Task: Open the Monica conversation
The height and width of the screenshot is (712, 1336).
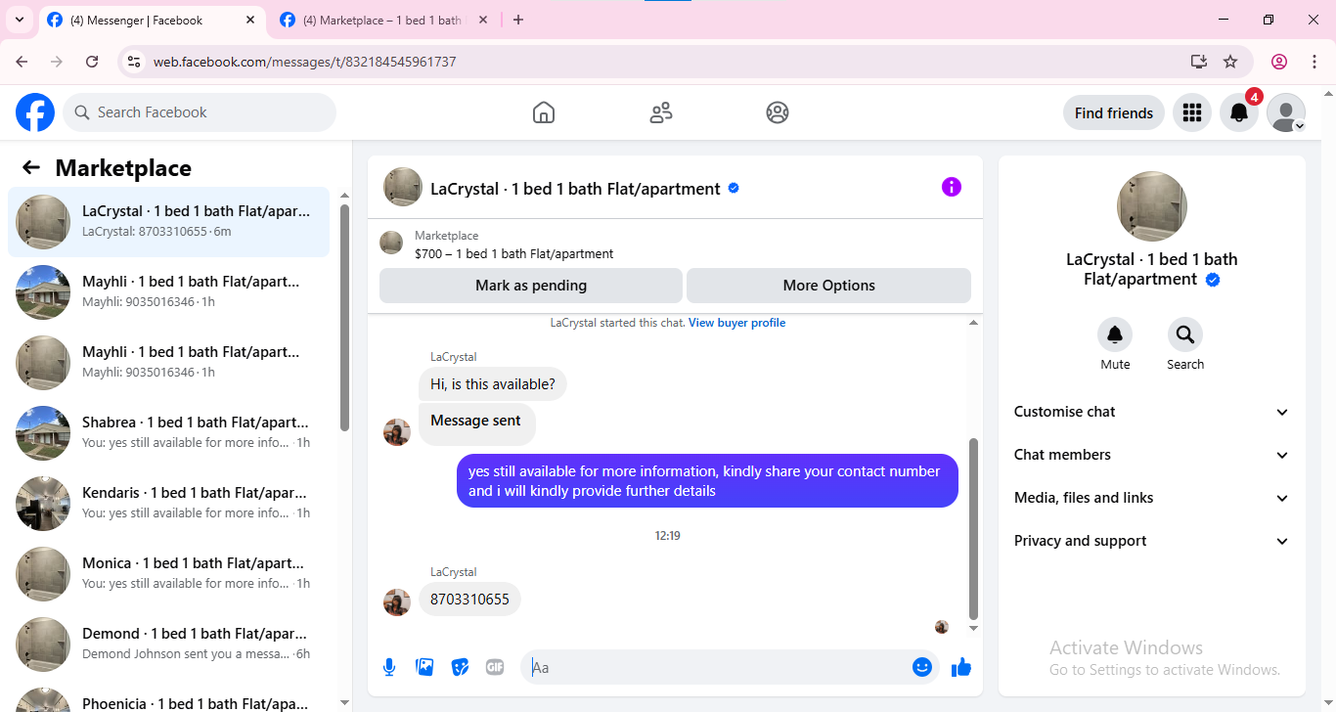Action: pyautogui.click(x=168, y=574)
